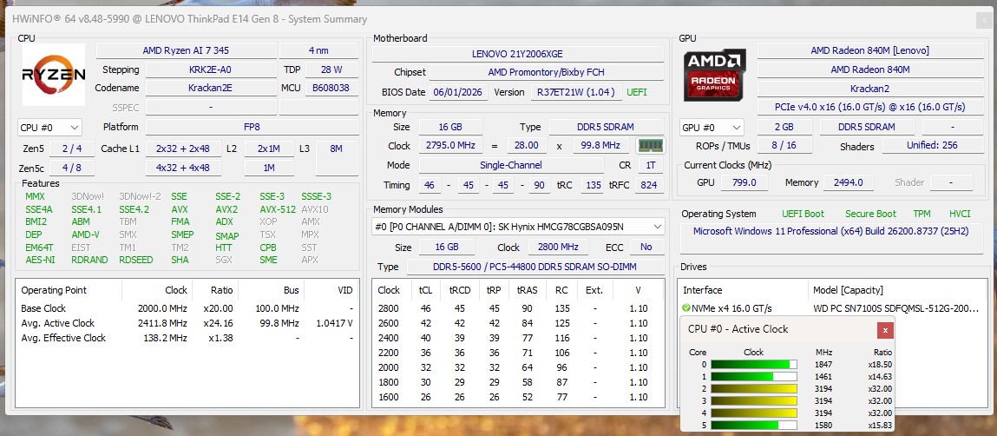Click the LENOVO 21Y2006XGE motherboard field
The height and width of the screenshot is (436, 997).
coord(517,54)
